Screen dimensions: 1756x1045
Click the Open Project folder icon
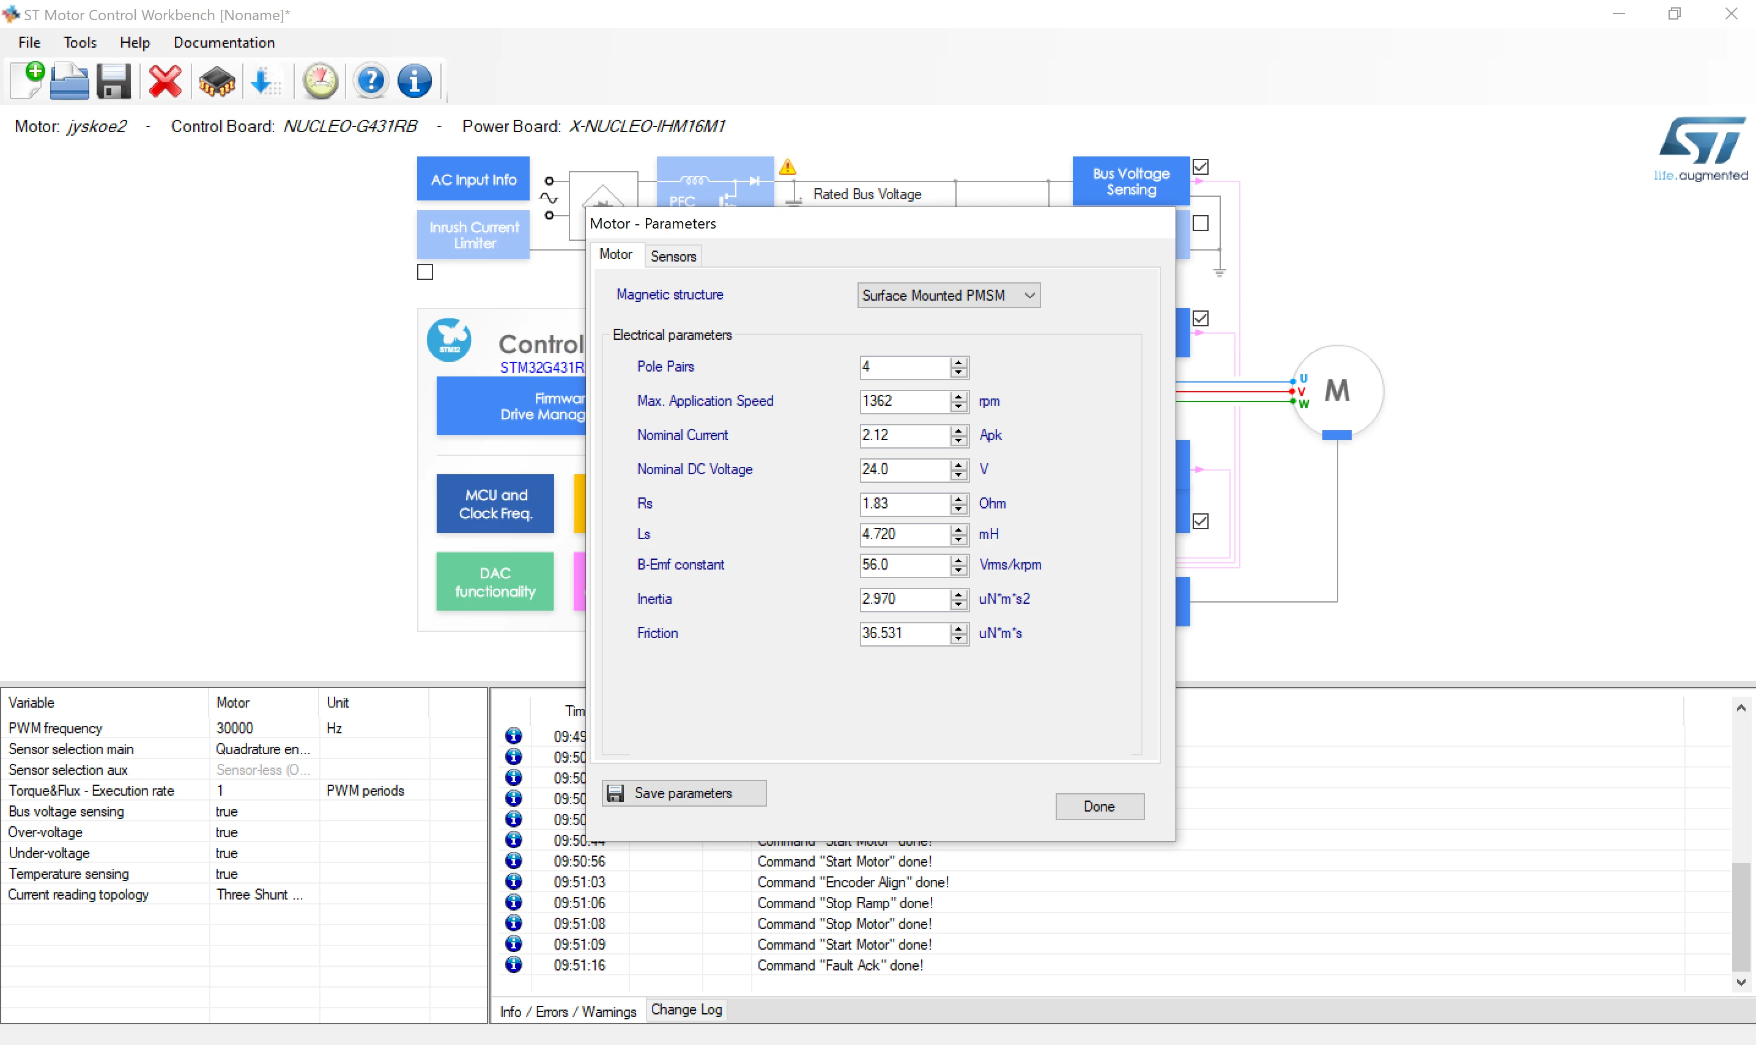coord(69,81)
